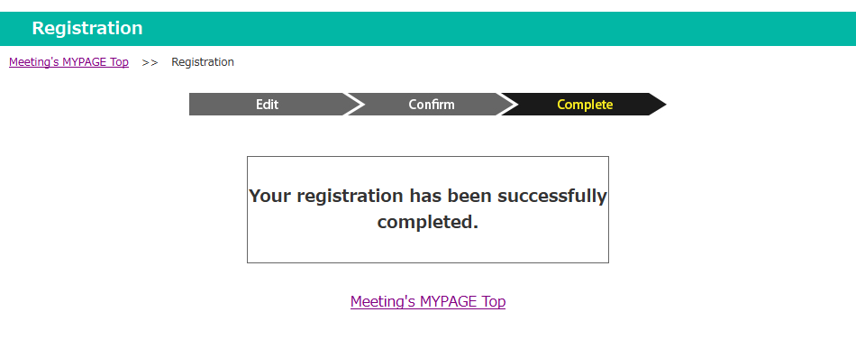Click the highlighted Complete step
The image size is (856, 349).
point(585,105)
